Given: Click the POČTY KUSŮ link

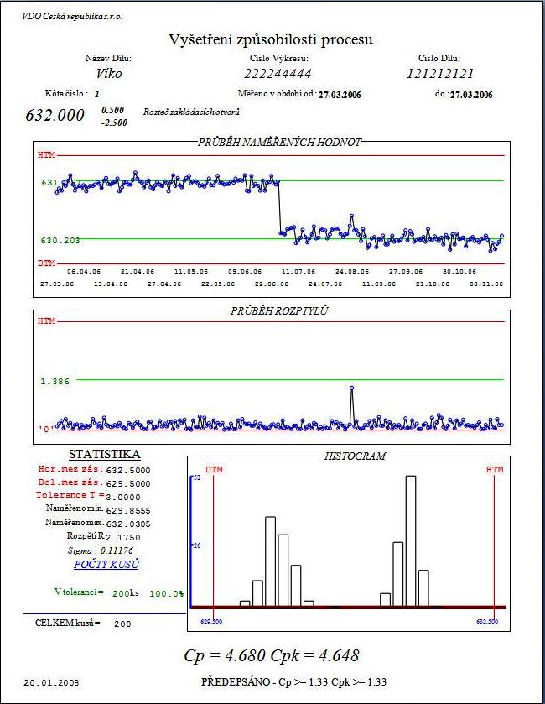Looking at the screenshot, I should (106, 565).
